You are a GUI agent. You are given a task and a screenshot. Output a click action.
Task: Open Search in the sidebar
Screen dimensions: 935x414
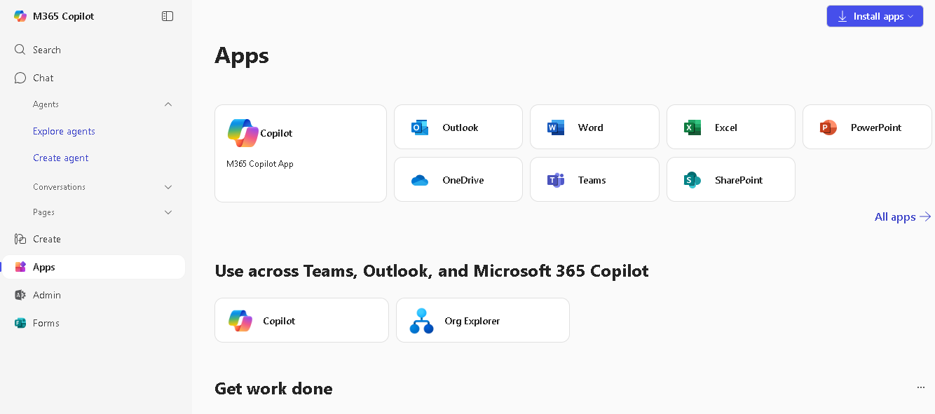click(46, 50)
